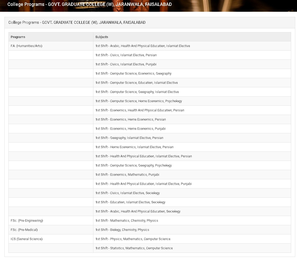Click the Subjects column header
The height and width of the screenshot is (261, 297).
pos(102,37)
